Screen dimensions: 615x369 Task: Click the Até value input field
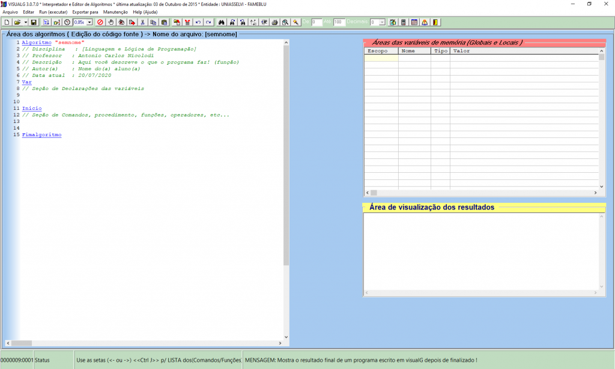(339, 22)
